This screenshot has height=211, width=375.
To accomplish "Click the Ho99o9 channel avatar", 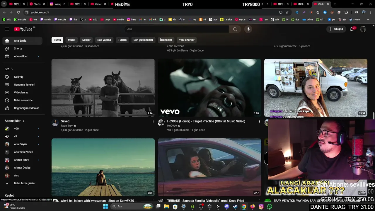I will [x=161, y=122].
